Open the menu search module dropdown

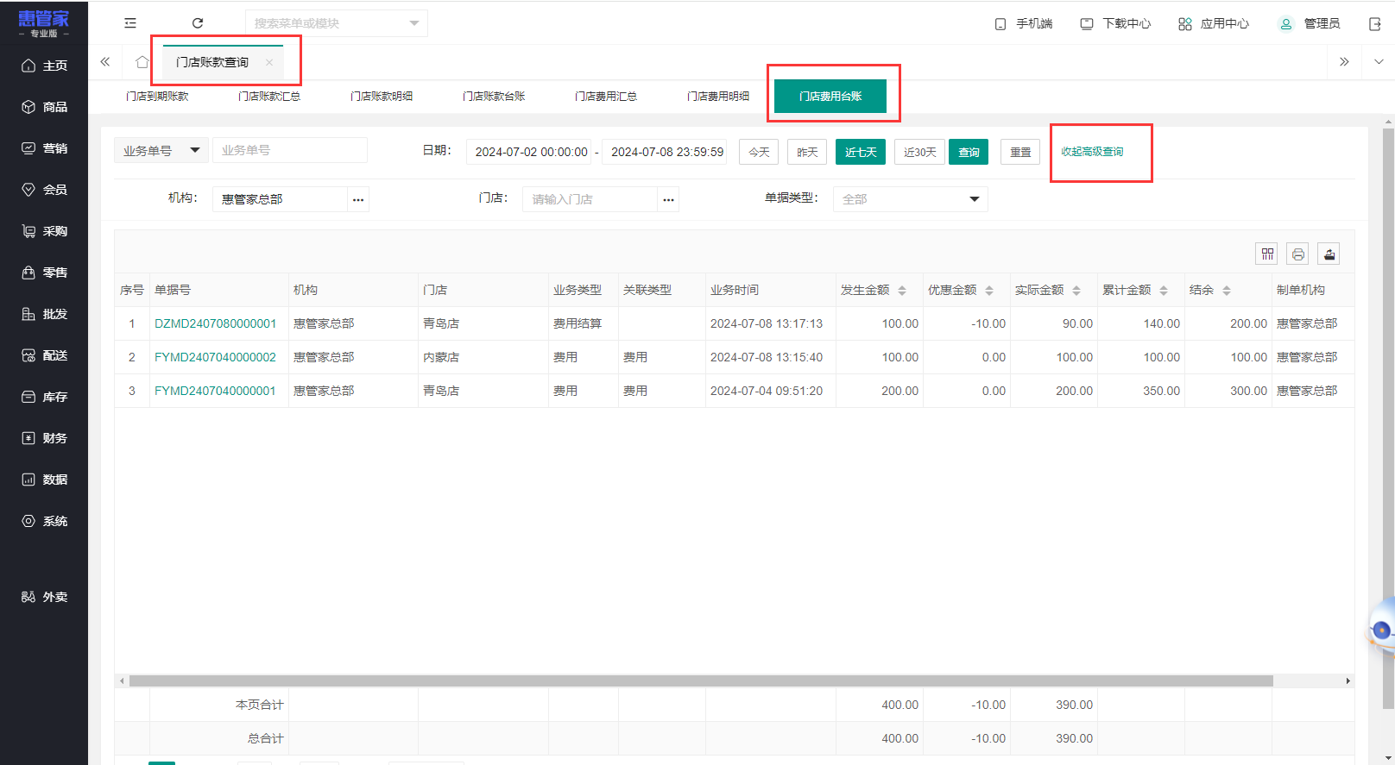337,23
